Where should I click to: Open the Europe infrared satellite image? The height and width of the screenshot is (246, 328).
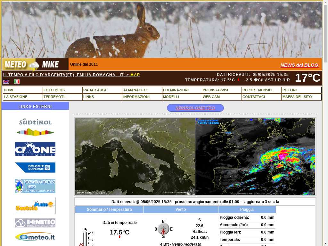click(x=255, y=157)
